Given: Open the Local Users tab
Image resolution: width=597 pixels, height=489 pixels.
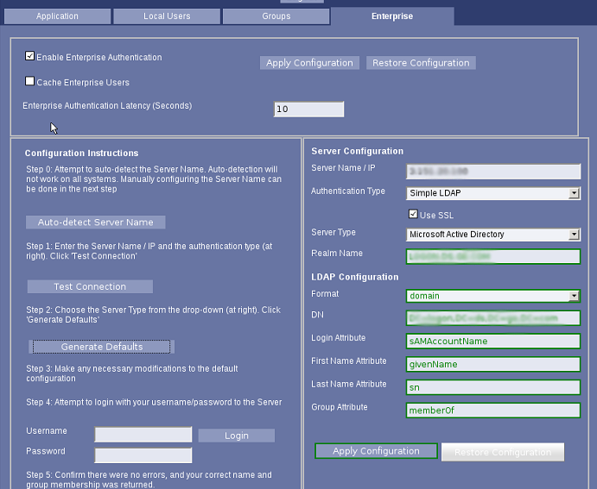Looking at the screenshot, I should (166, 16).
